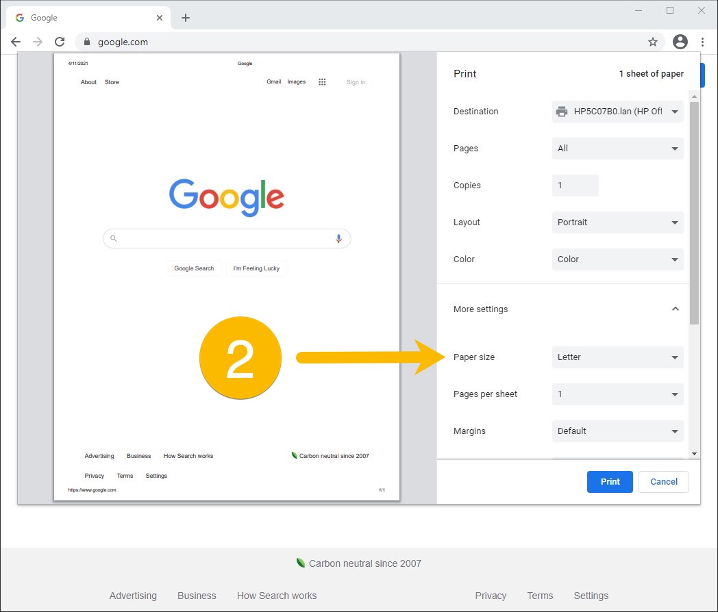718x612 pixels.
Task: Click the padlock site info icon
Action: point(87,42)
